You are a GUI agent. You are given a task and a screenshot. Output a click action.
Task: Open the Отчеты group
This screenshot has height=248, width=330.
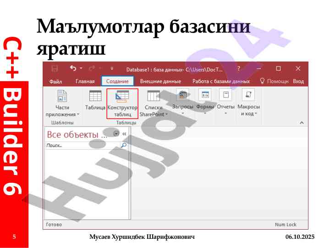tap(225, 101)
